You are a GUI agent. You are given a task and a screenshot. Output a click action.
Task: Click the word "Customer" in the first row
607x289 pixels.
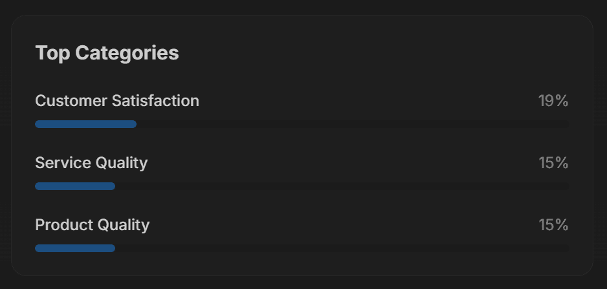tap(71, 101)
